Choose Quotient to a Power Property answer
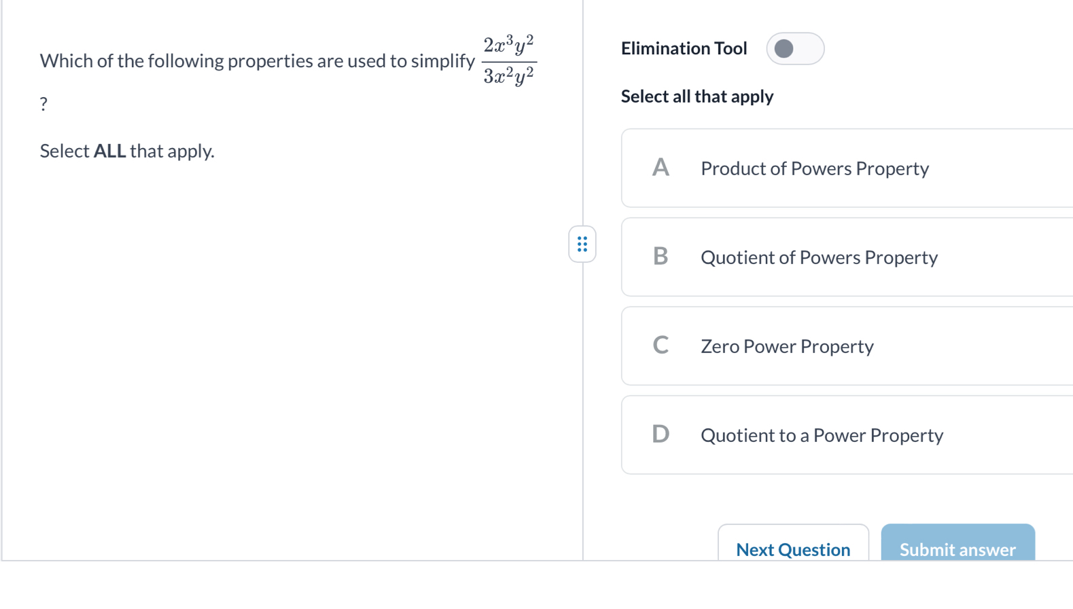The height and width of the screenshot is (609, 1073). coord(822,435)
